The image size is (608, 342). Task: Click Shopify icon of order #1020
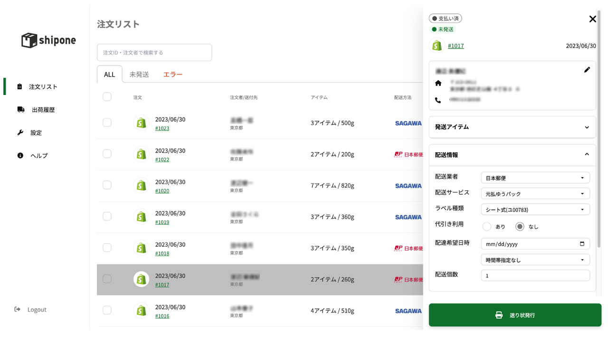pyautogui.click(x=141, y=185)
